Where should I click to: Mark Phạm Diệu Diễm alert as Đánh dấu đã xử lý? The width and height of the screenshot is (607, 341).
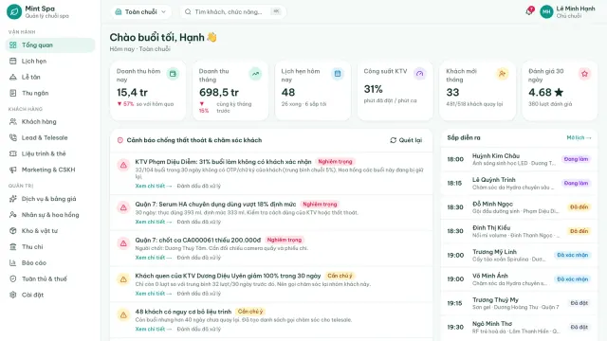(198, 186)
